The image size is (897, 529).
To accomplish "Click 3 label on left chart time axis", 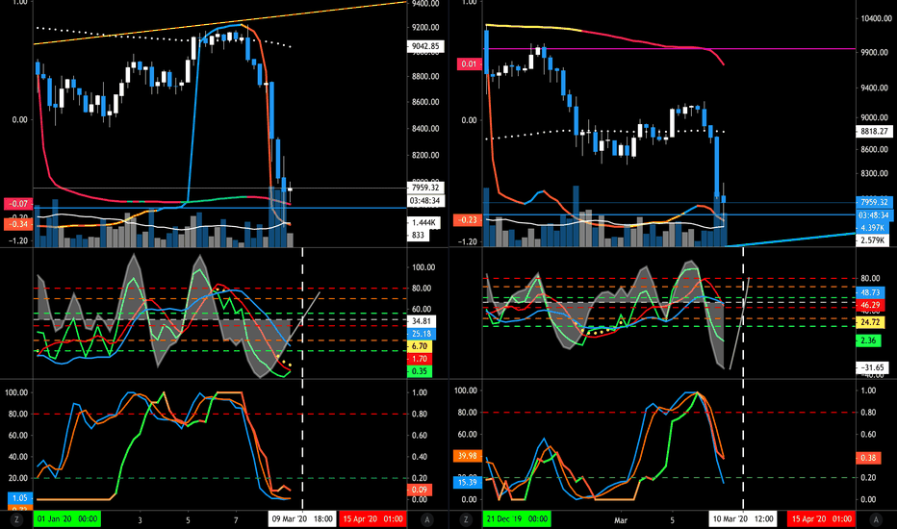I will (141, 519).
